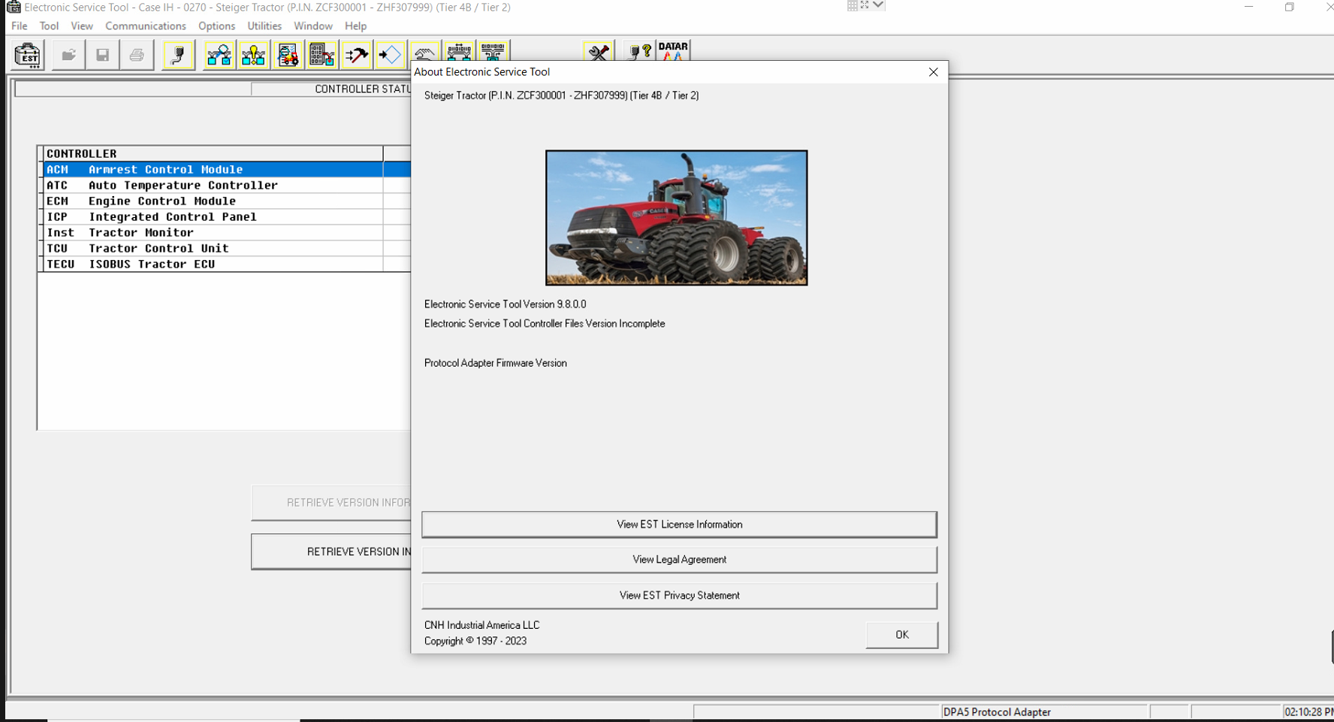Click the status bar clock 02:10:28 PM
Screen dimensions: 1334x722
[1308, 711]
